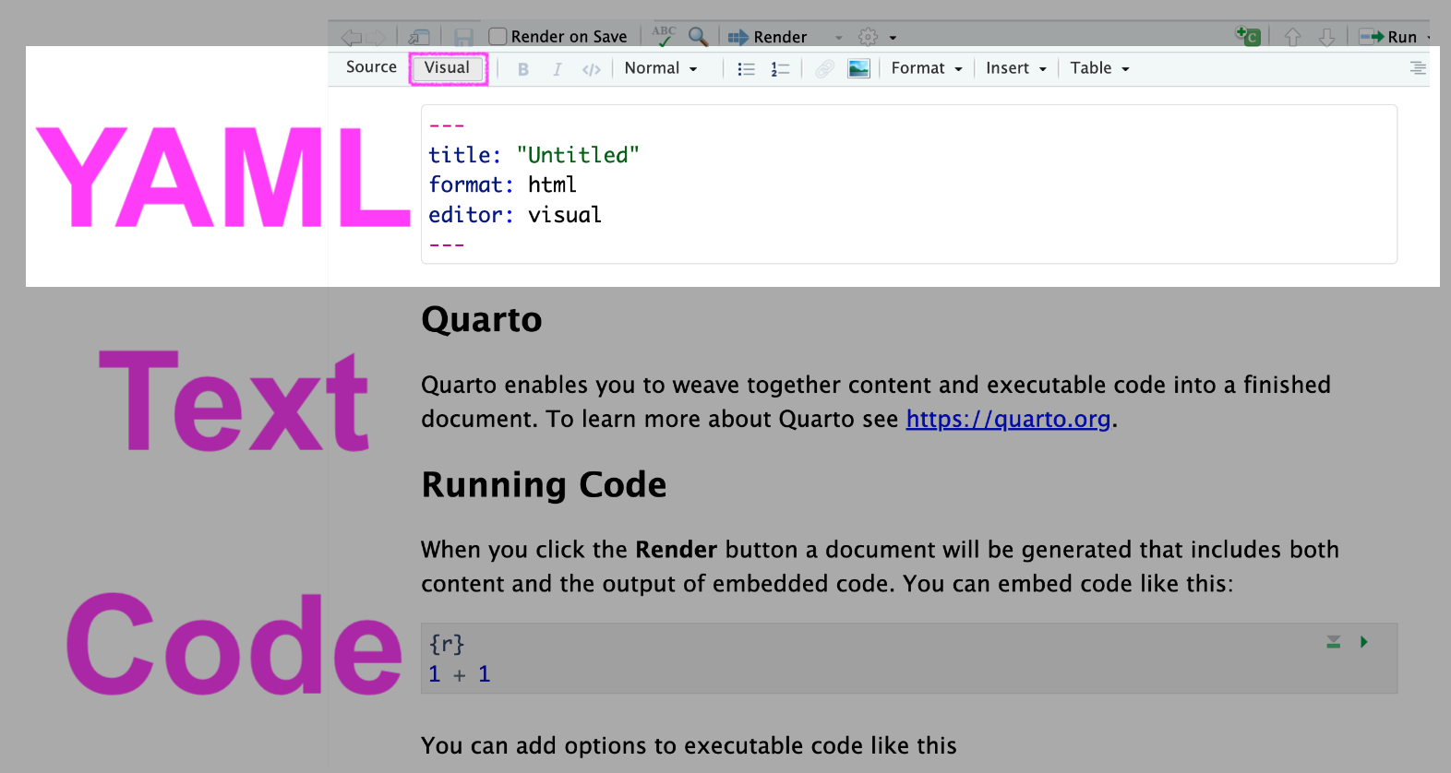Select the Visual editor tab
The width and height of the screenshot is (1451, 773).
tap(448, 67)
